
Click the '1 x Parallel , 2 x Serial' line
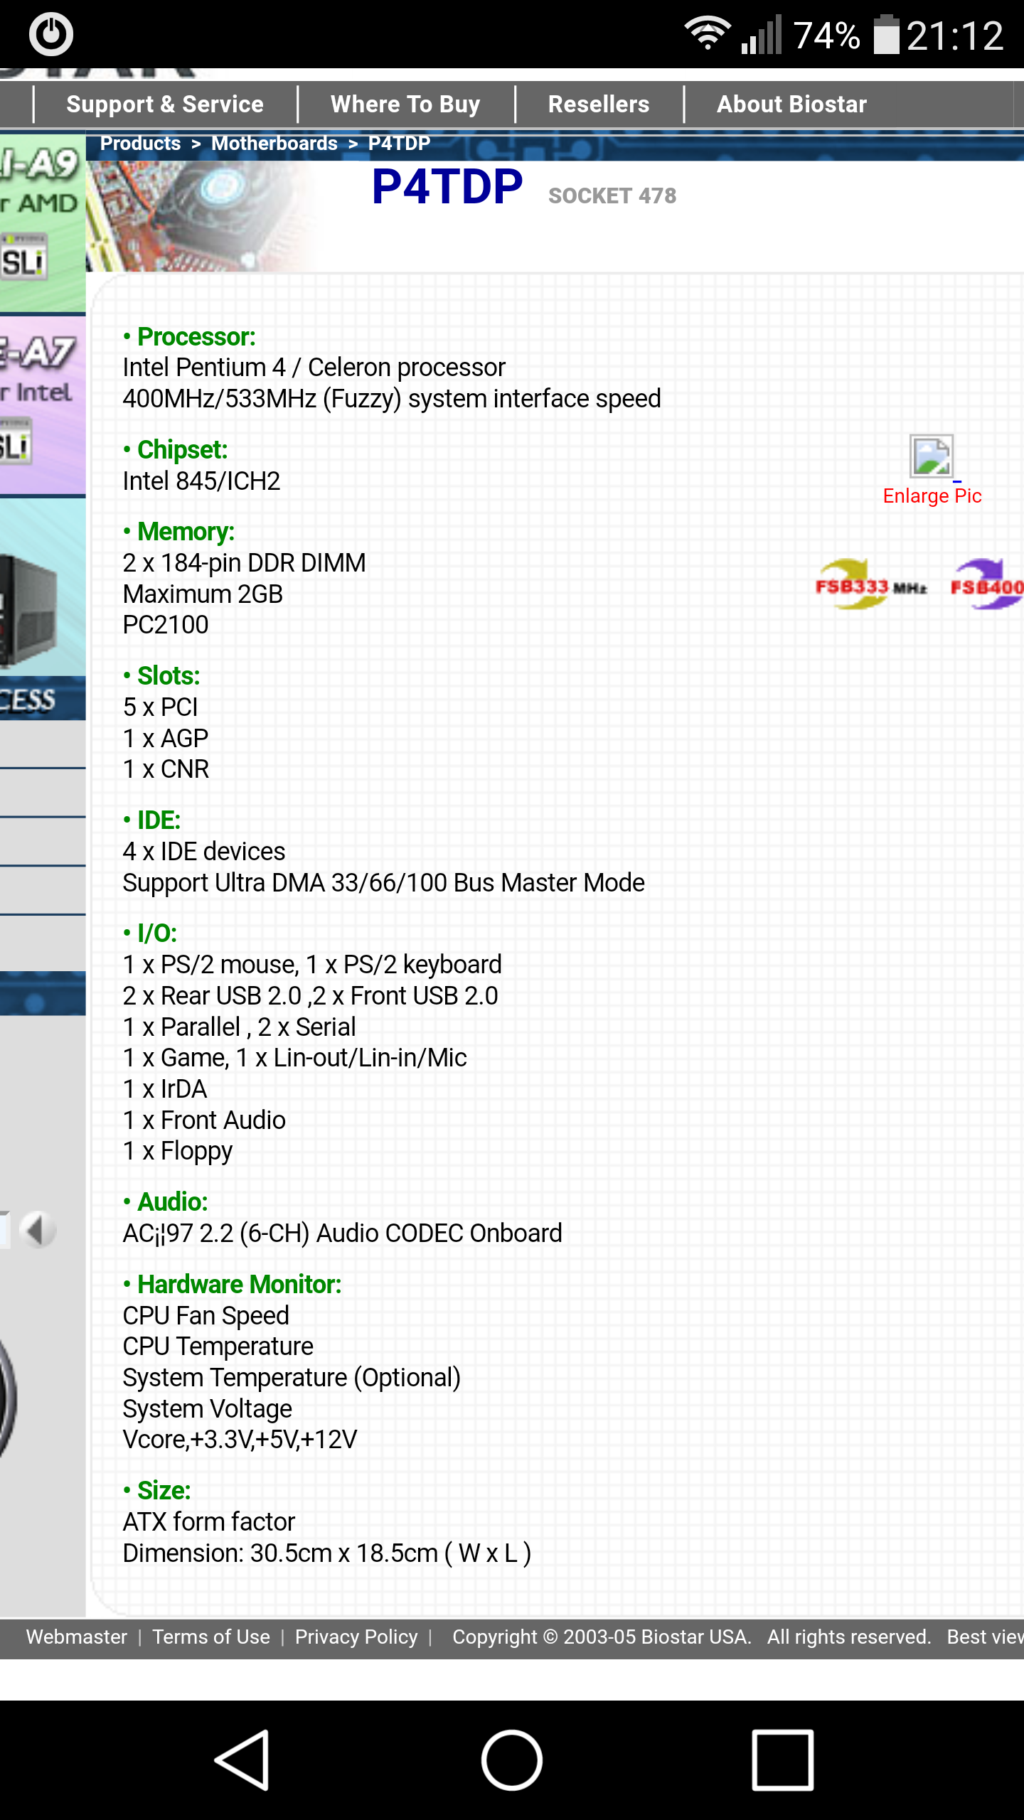coord(239,1027)
